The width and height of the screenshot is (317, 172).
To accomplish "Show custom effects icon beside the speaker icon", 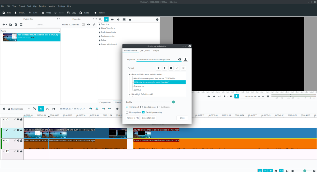I will pos(124,20).
